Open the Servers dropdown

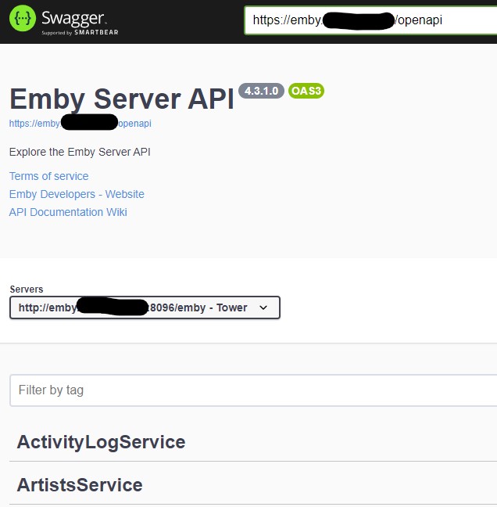pos(145,307)
